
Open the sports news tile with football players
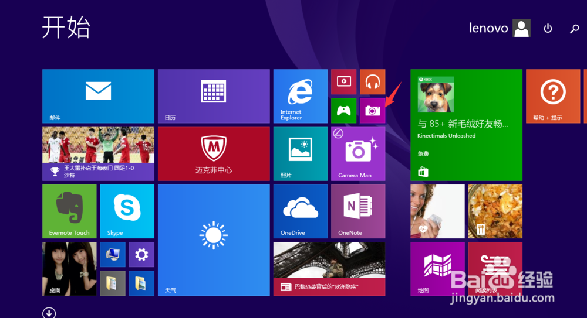[98, 153]
